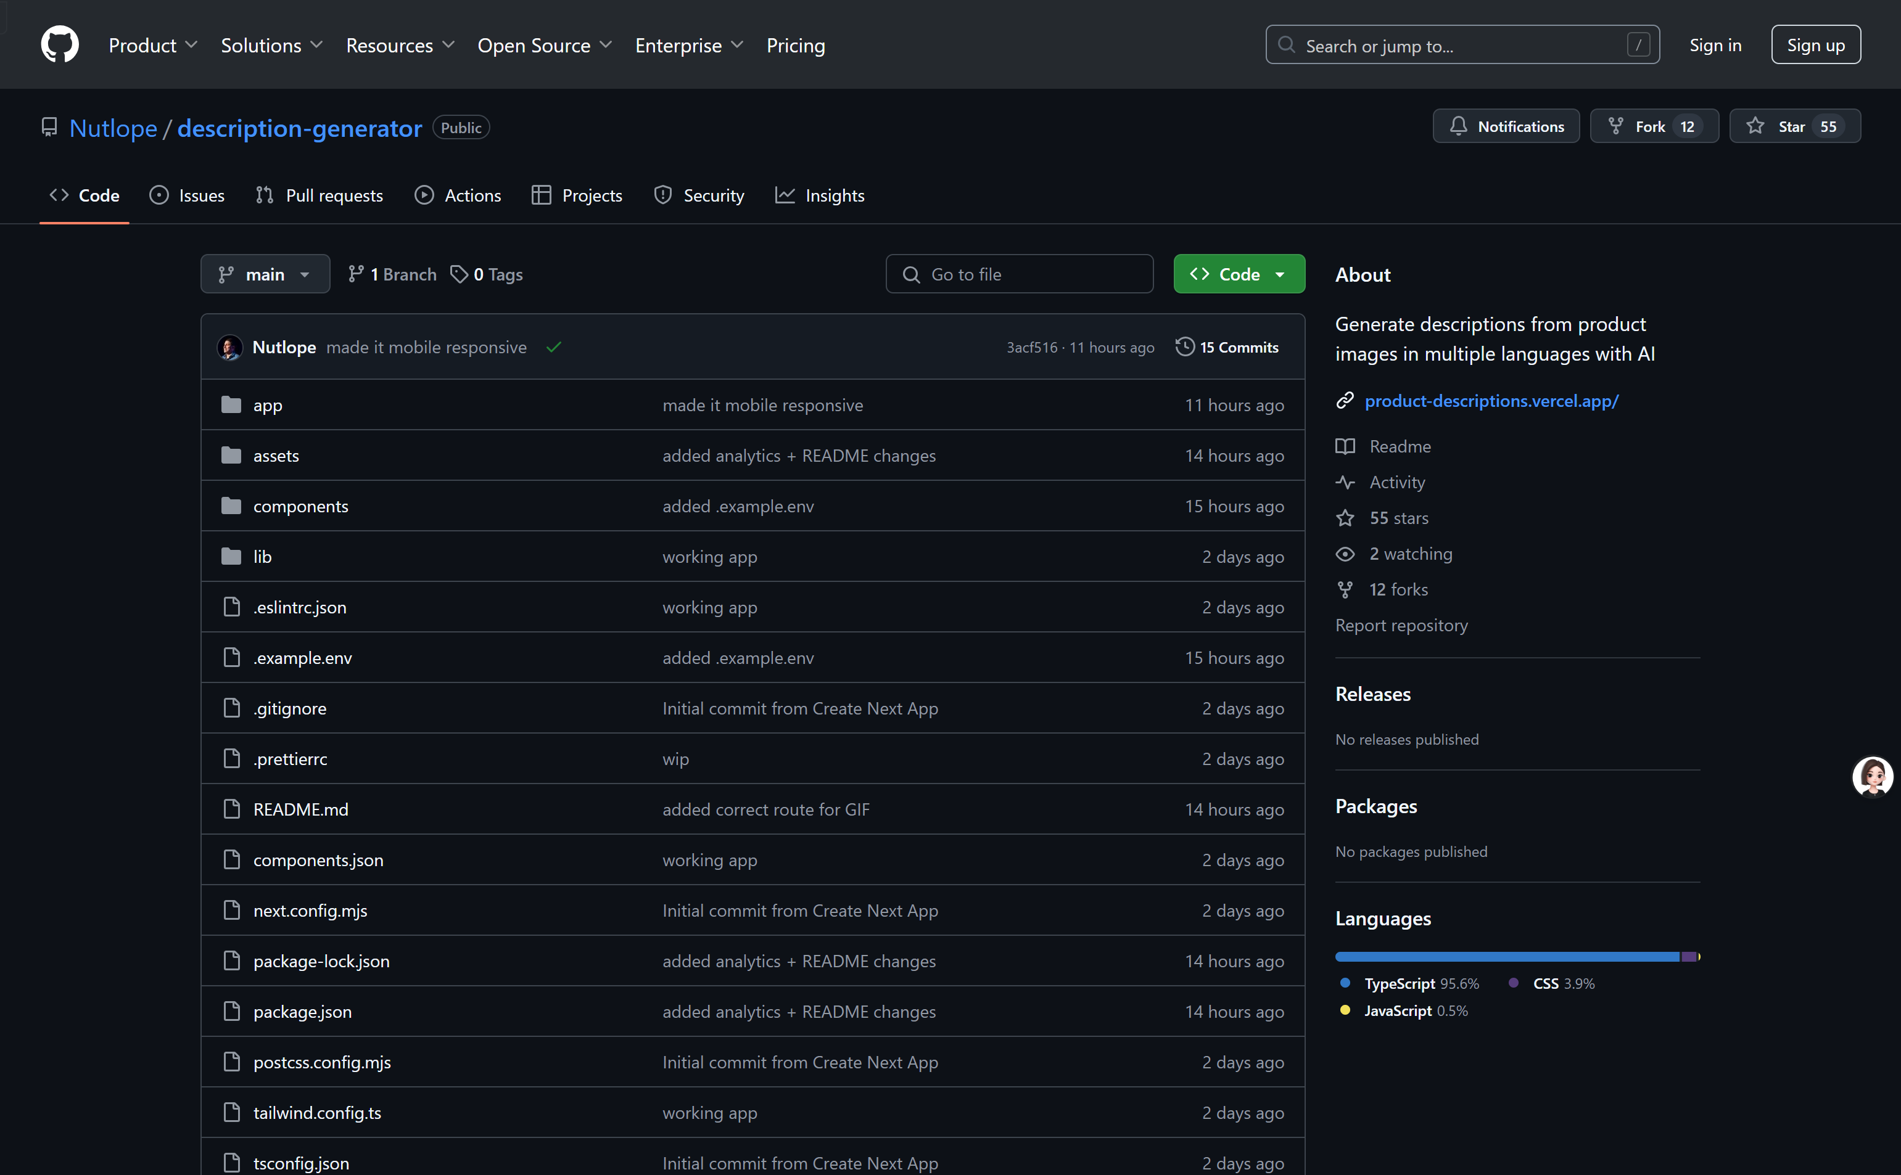Click the lib folder icon
This screenshot has width=1901, height=1175.
tap(231, 555)
